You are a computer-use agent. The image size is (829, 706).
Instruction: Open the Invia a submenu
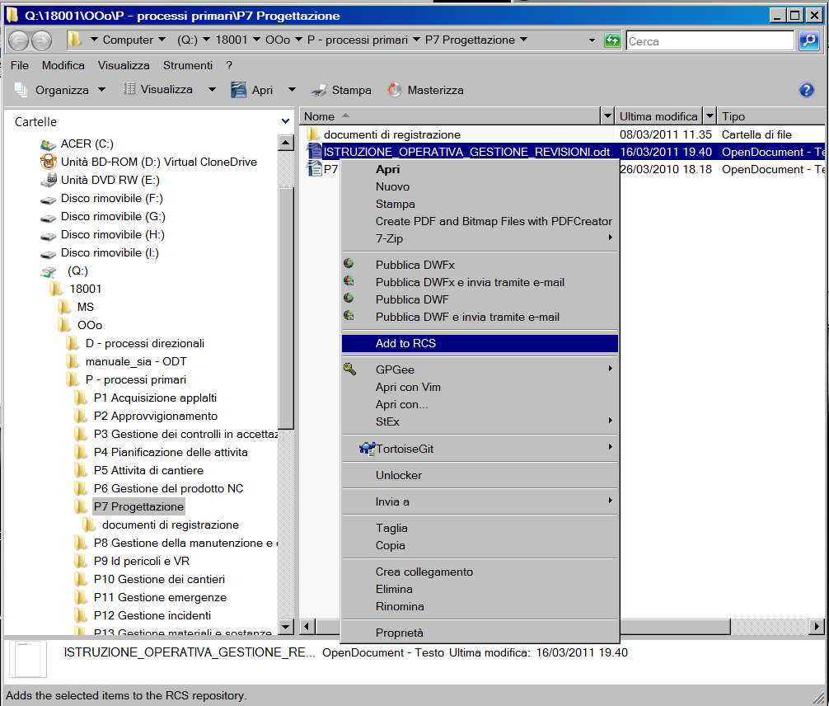(480, 501)
